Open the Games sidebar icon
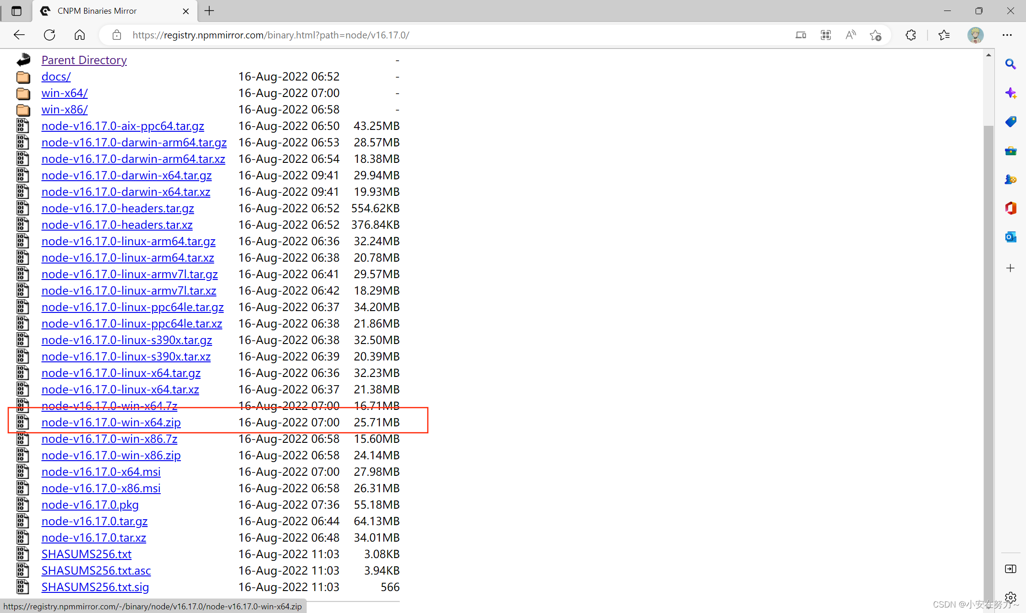 pyautogui.click(x=1010, y=179)
